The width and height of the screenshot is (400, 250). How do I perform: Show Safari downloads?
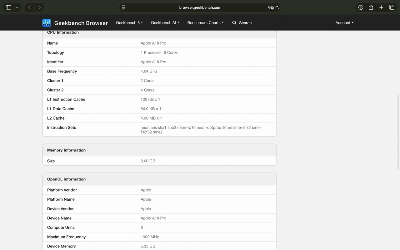tap(361, 7)
